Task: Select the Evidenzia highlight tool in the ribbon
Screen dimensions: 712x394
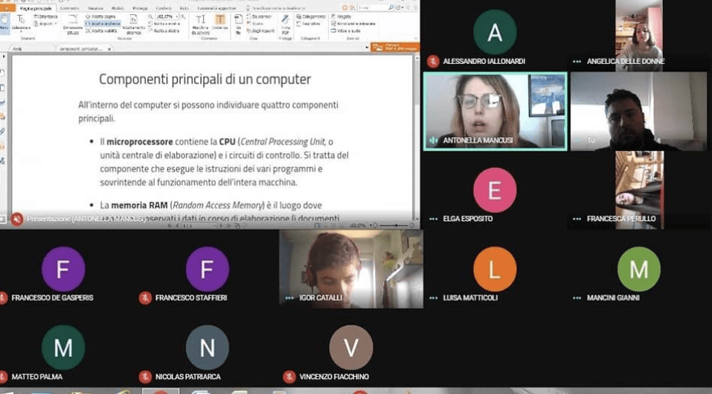Action: tap(221, 24)
